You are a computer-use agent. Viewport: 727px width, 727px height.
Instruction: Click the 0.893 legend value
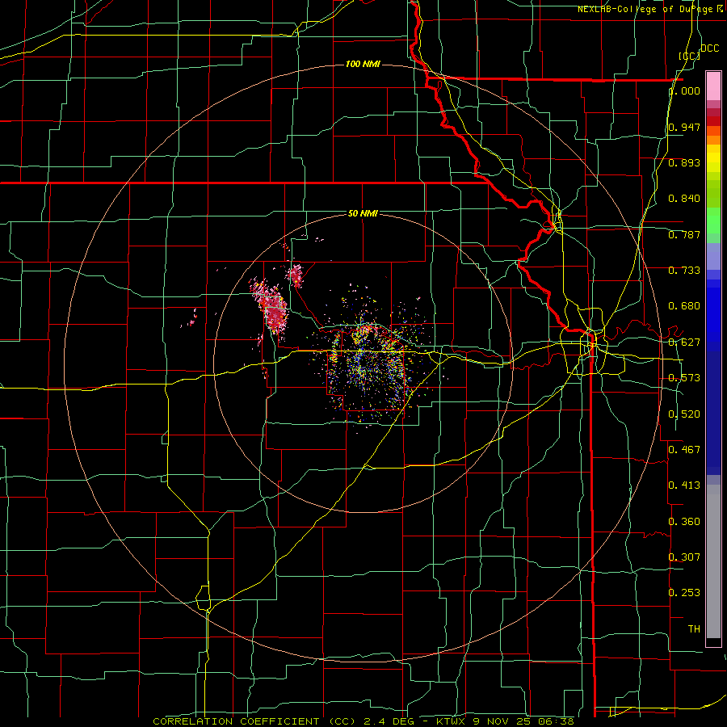(684, 162)
